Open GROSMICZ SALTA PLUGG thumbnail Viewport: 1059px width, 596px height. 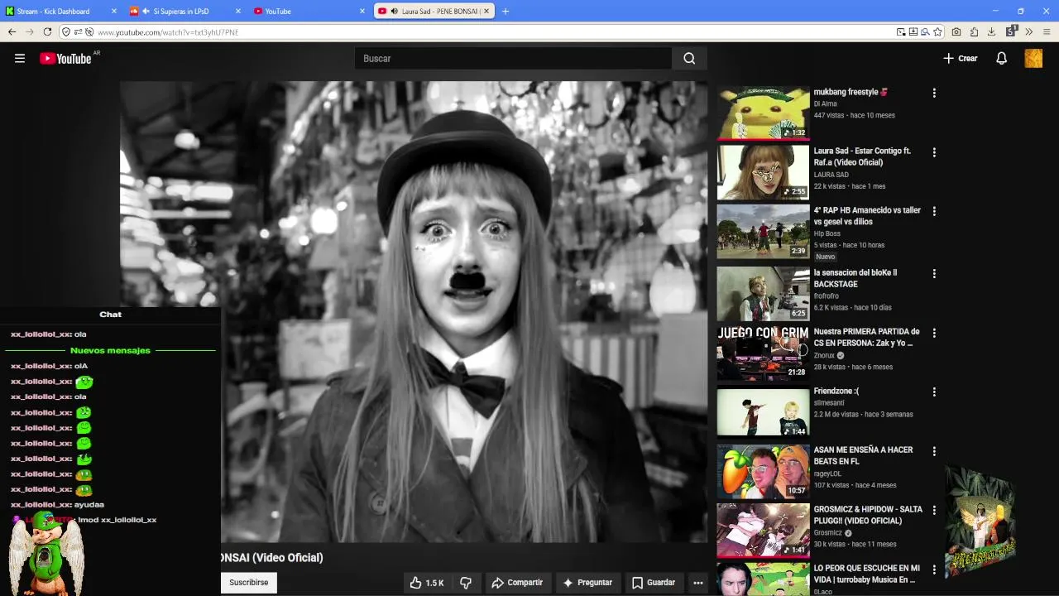point(763,531)
